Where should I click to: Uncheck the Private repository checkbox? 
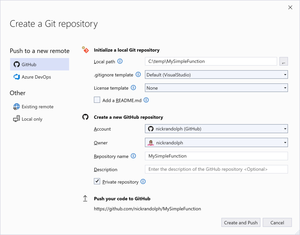(x=97, y=181)
